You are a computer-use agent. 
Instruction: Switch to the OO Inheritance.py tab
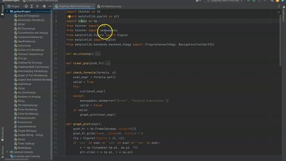click(111, 6)
